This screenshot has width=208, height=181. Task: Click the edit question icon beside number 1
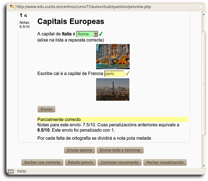(25, 16)
